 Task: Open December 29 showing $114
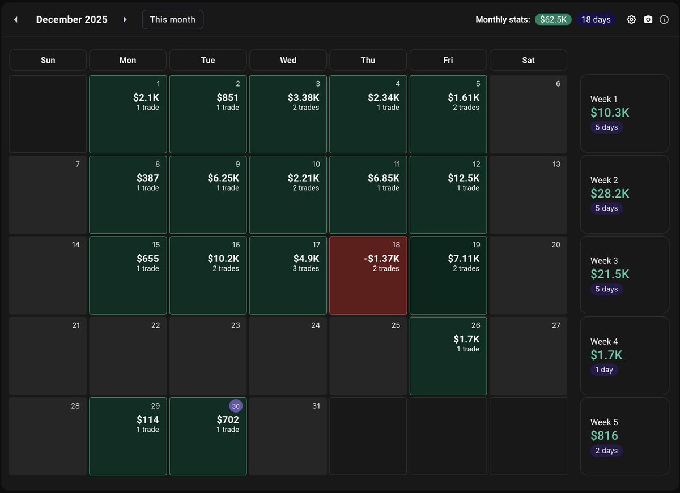point(128,436)
